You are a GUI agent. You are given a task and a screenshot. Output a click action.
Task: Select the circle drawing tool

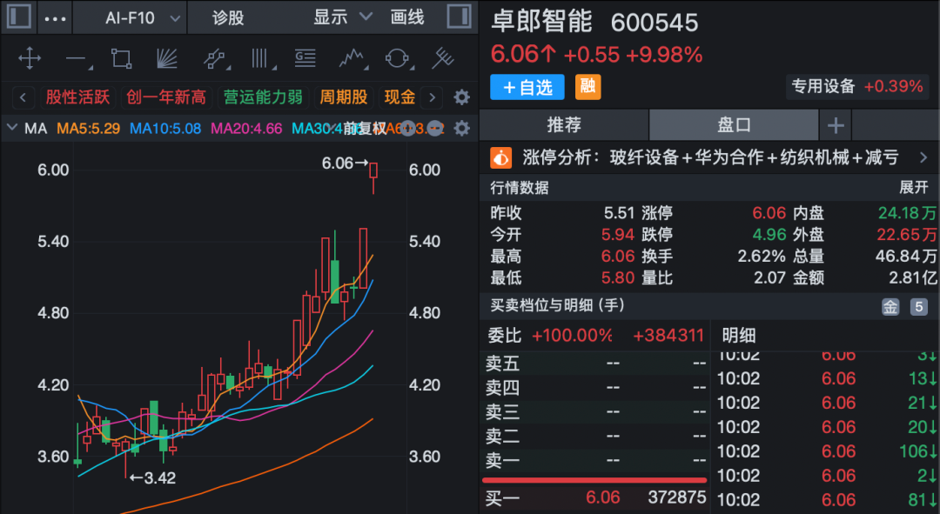pyautogui.click(x=397, y=59)
